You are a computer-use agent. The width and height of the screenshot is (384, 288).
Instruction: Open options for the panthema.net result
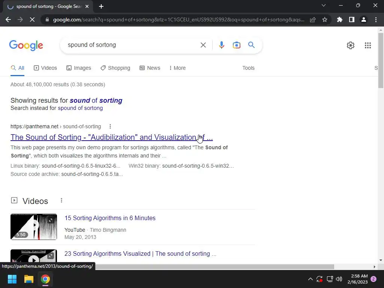[110, 126]
